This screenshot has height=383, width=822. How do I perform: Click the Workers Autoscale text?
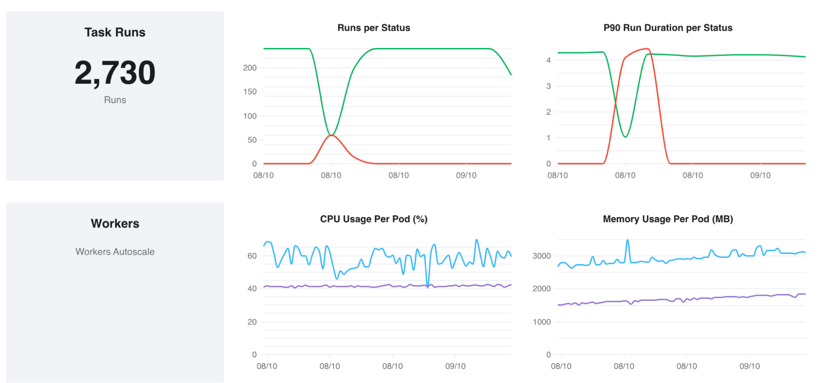115,252
